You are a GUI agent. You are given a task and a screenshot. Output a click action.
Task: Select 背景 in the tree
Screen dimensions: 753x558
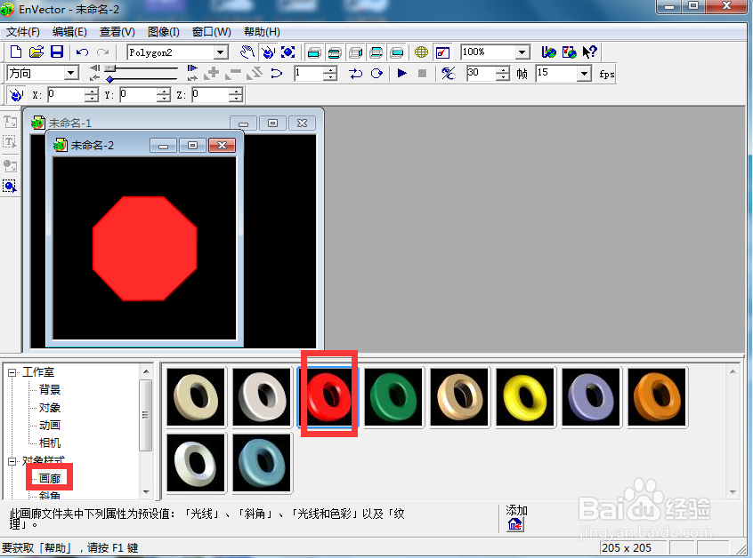50,390
